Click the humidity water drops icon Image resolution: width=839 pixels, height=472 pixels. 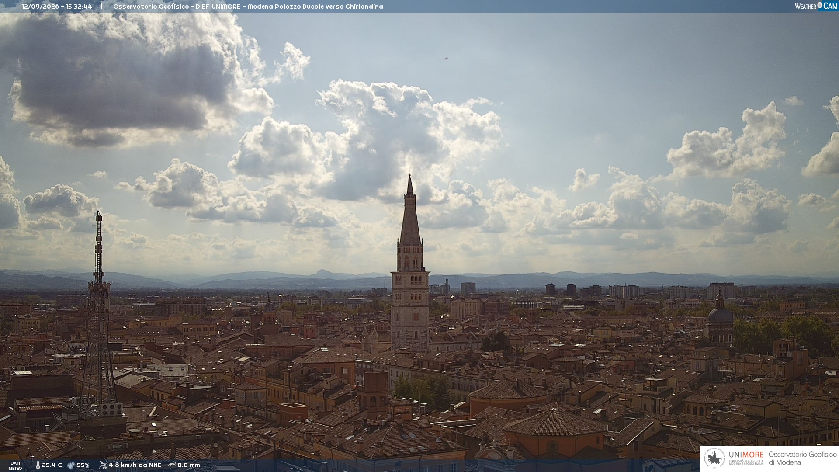pos(71,465)
